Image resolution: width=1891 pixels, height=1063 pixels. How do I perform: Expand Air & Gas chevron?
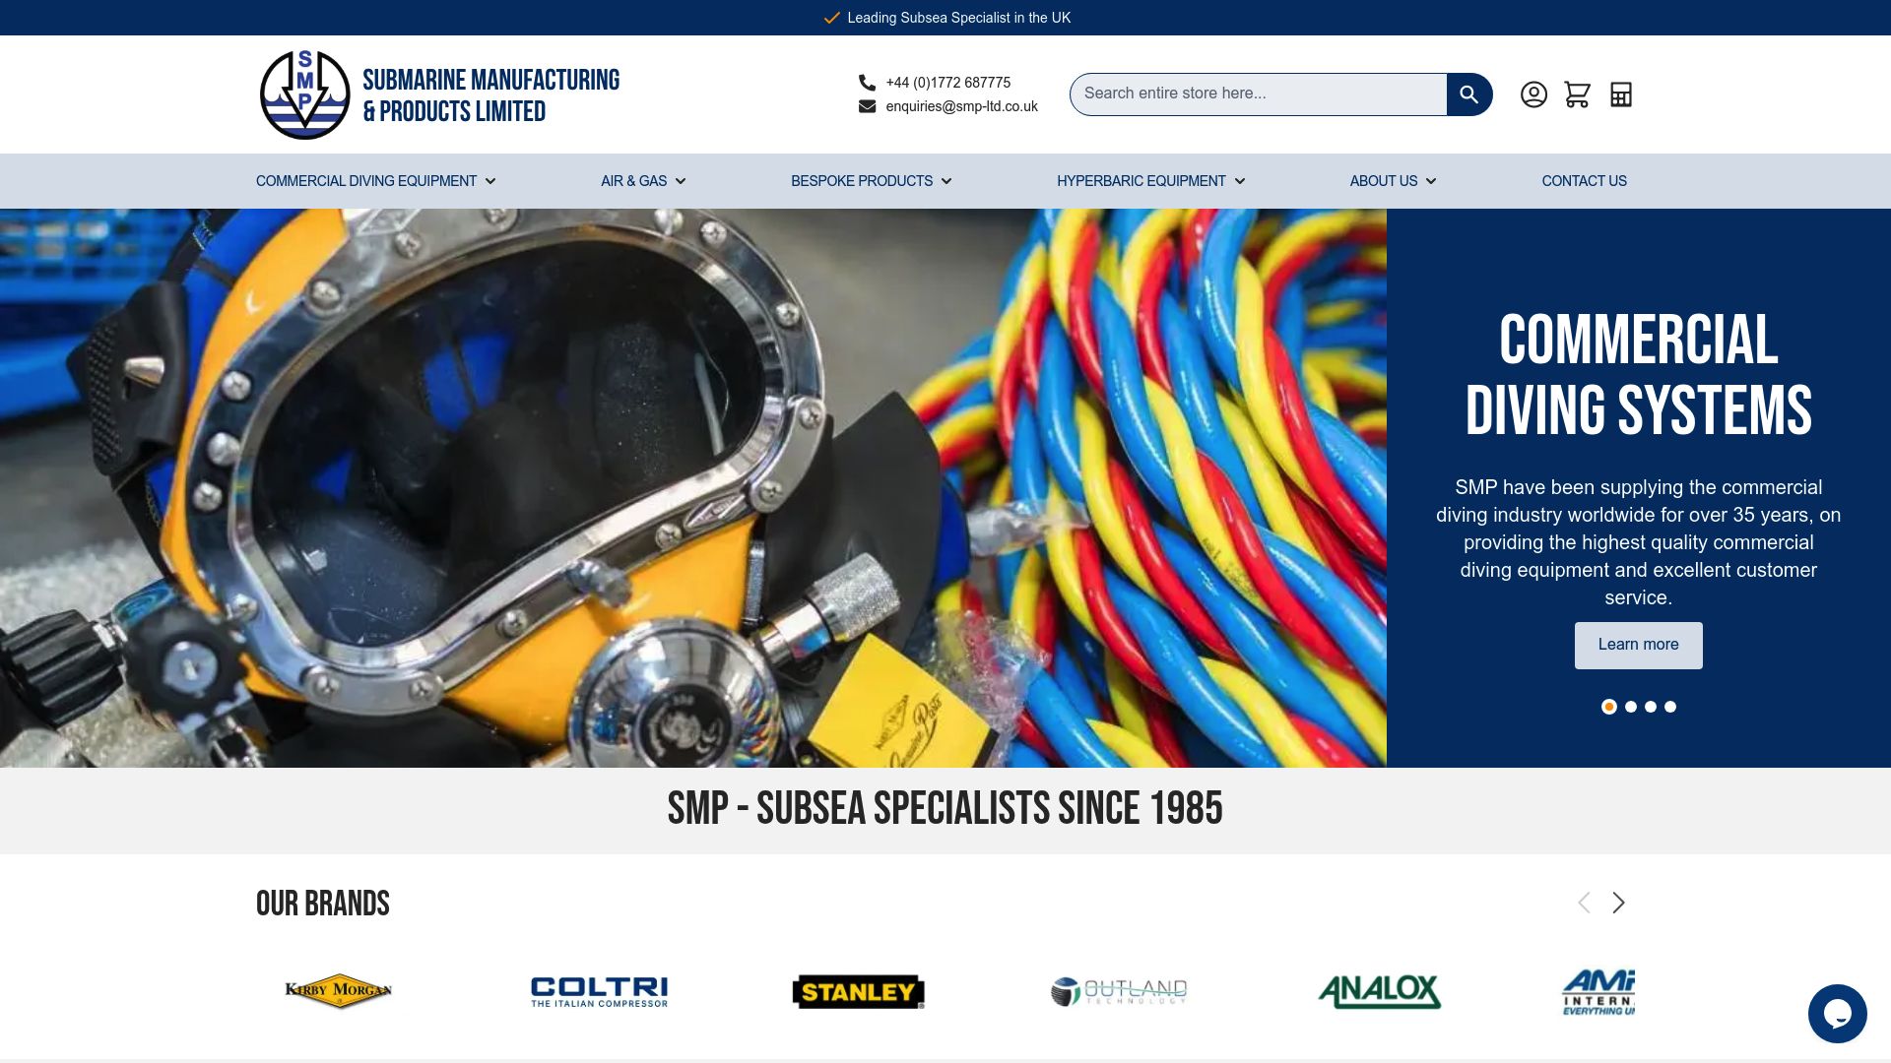click(x=681, y=181)
